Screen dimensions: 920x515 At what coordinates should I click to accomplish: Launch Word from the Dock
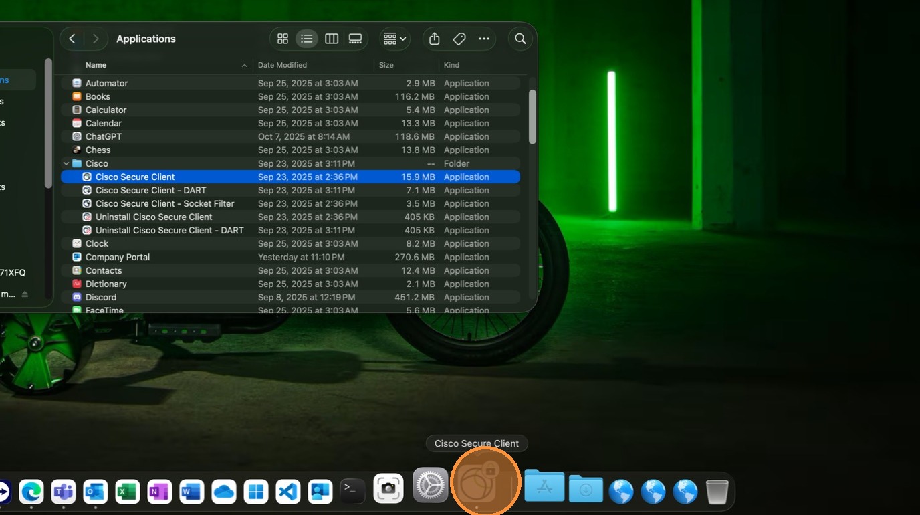[x=192, y=492]
